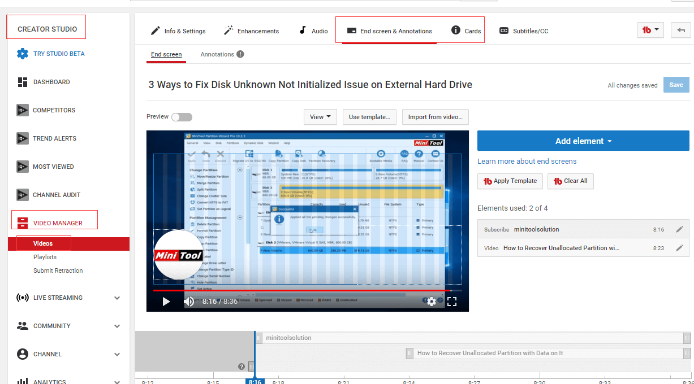694x384 pixels.
Task: Open the Cards tab
Action: point(466,31)
